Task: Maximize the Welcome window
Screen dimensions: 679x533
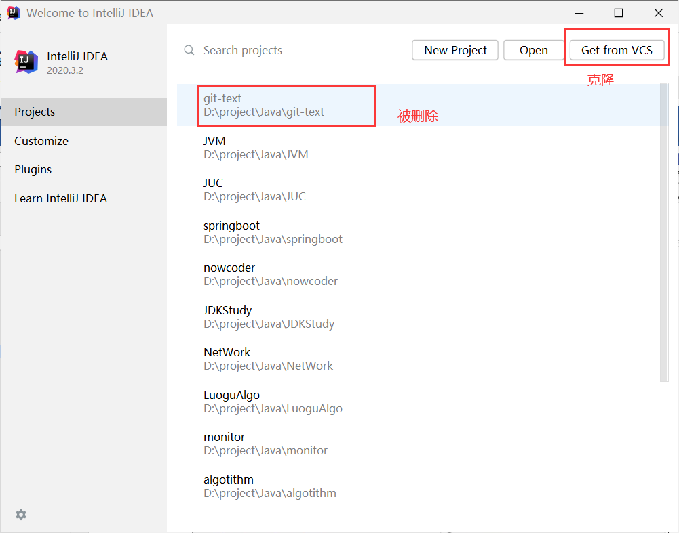Action: (619, 13)
